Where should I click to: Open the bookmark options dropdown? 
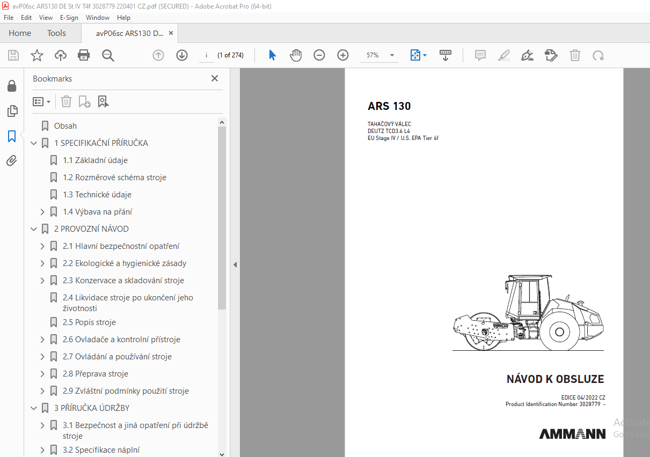41,101
